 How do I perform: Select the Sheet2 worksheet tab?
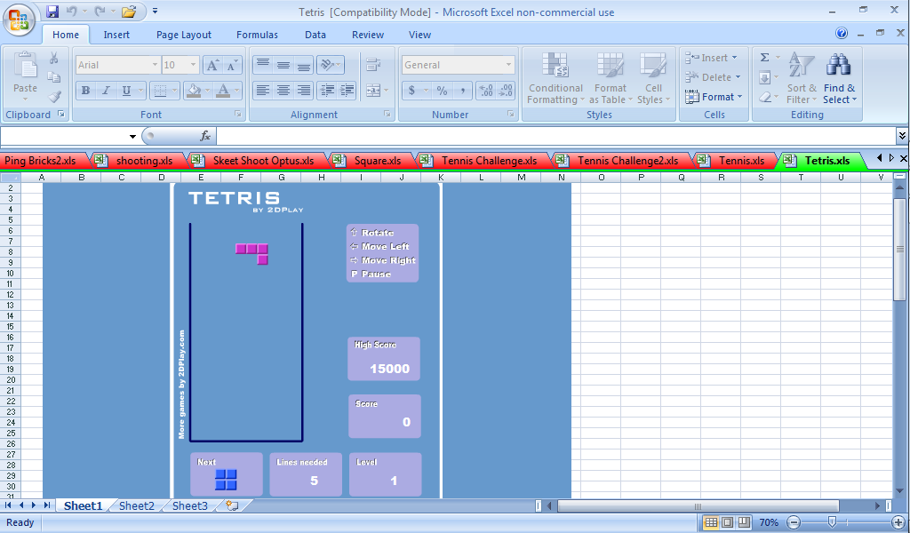click(136, 505)
